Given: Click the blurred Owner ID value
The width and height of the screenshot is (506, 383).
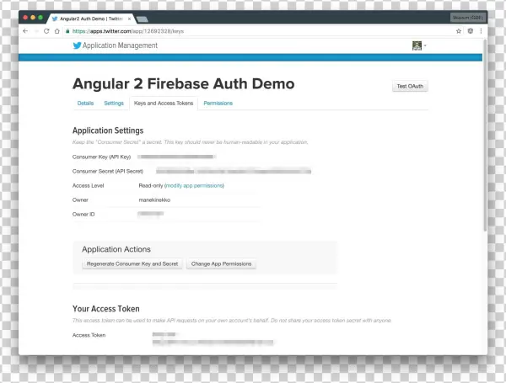Looking at the screenshot, I should pyautogui.click(x=151, y=214).
